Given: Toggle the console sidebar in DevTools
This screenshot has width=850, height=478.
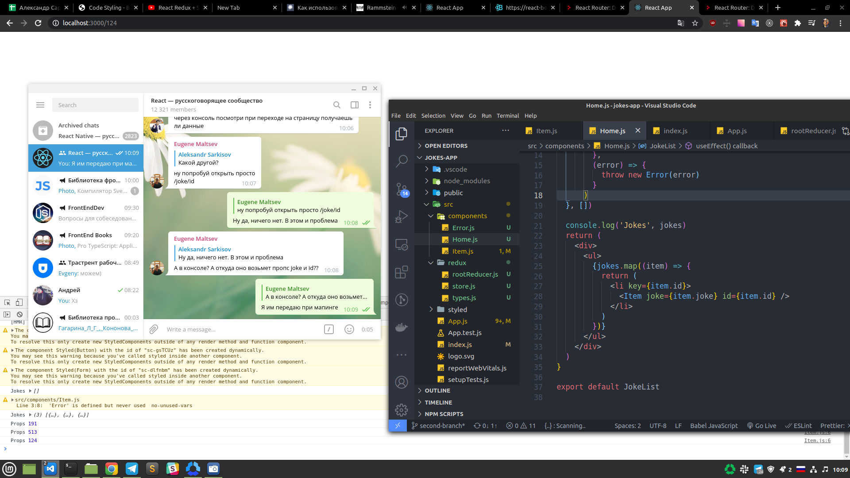Looking at the screenshot, I should pos(7,314).
